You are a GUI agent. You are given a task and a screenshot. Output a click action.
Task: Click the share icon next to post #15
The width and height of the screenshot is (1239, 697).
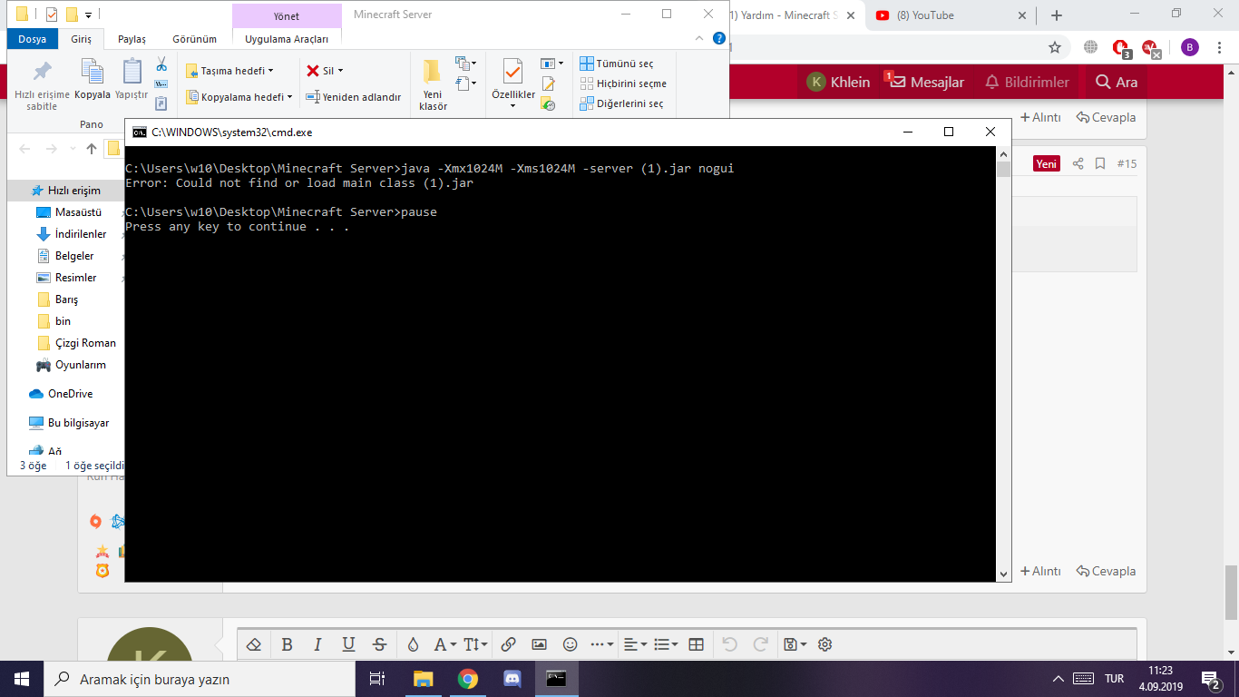click(1078, 163)
